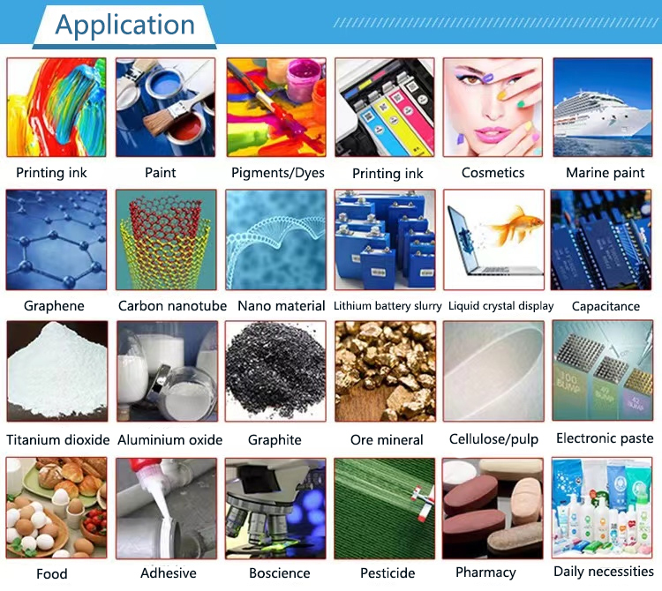Open the Marine paint cruise ship picture
662x591 pixels.
pos(603,108)
